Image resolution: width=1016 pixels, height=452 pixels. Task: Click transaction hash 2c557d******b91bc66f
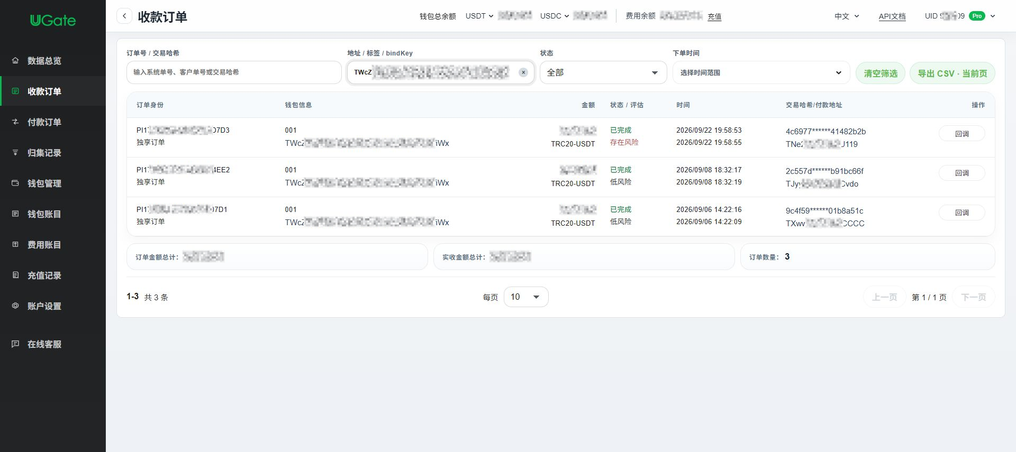[824, 171]
